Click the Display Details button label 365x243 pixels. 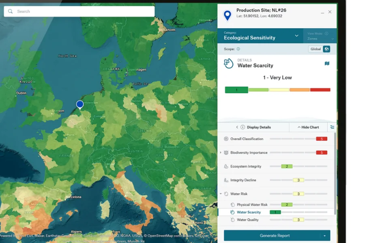click(x=259, y=127)
